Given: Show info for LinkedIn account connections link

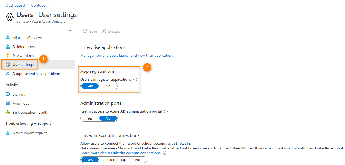Looking at the screenshot, I should coord(165,153).
